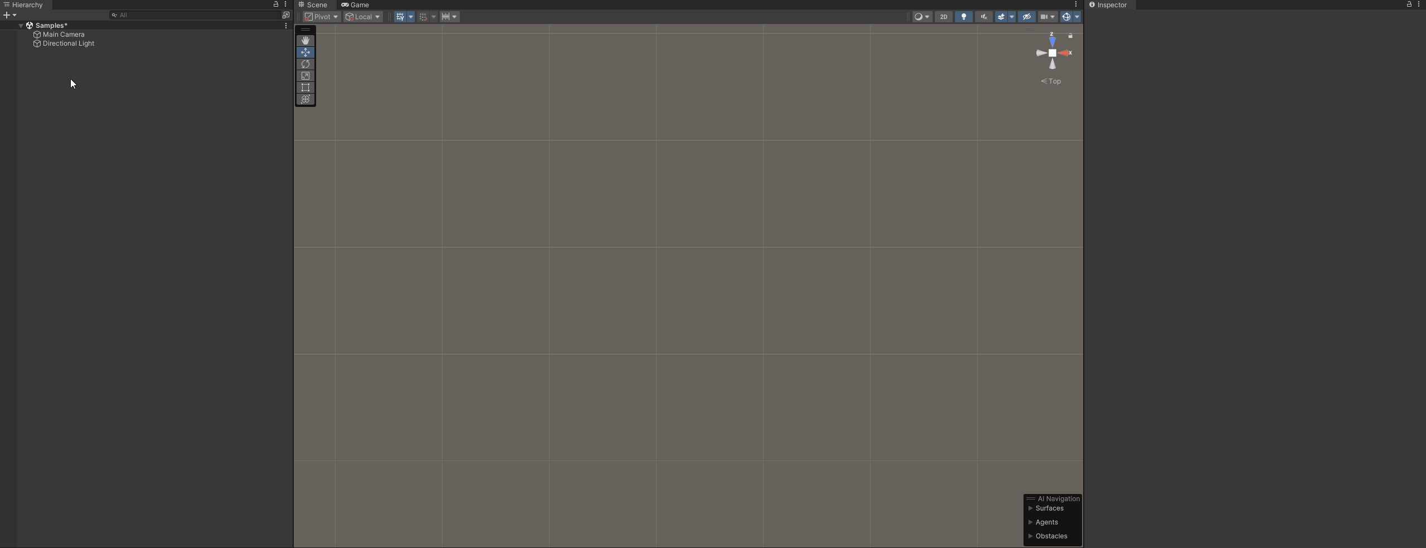Image resolution: width=1426 pixels, height=548 pixels.
Task: Select the Scale tool
Action: [x=305, y=76]
